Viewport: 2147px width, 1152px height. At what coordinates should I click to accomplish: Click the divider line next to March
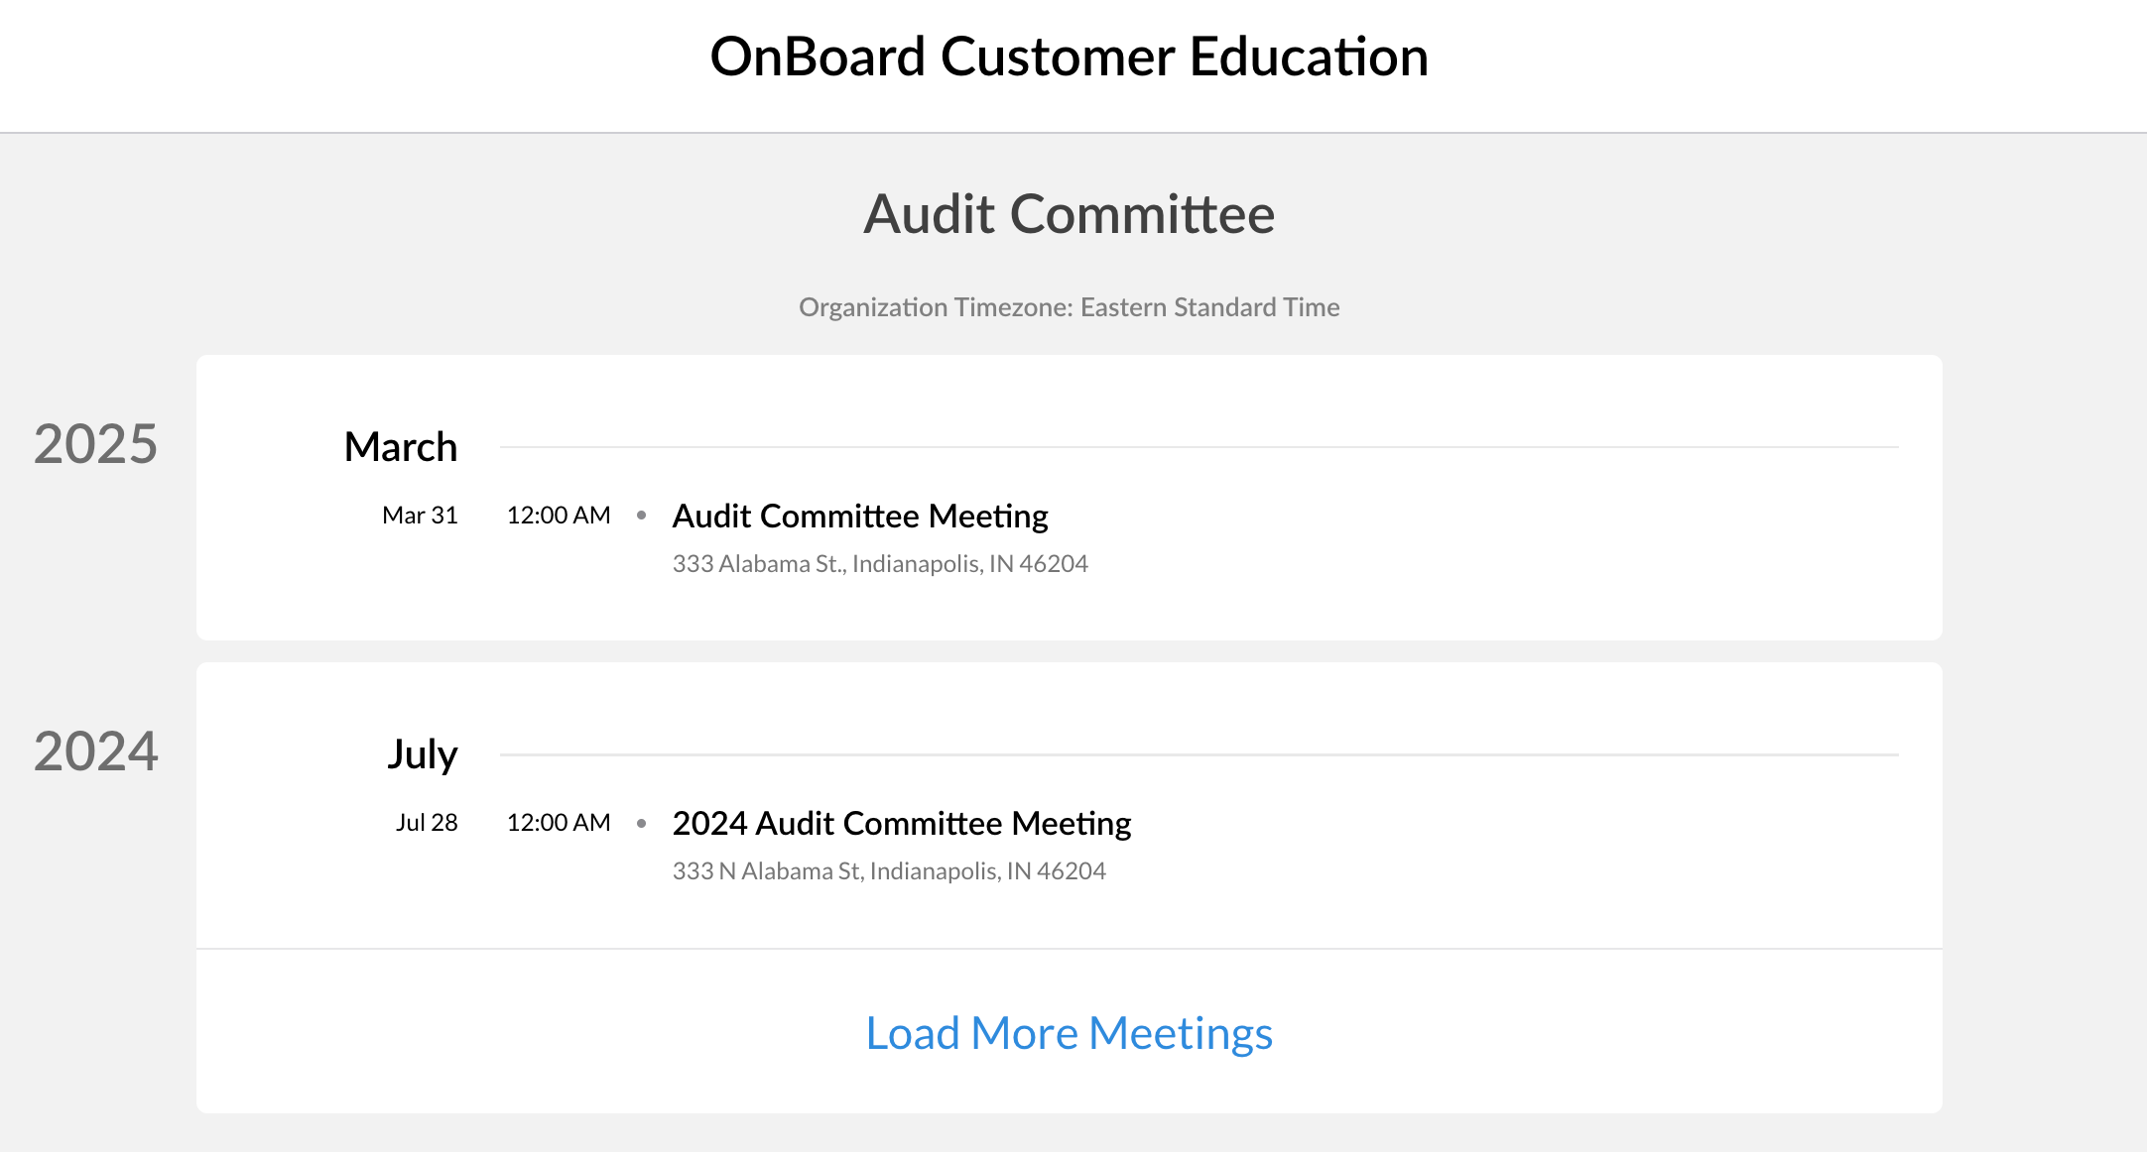tap(1199, 447)
